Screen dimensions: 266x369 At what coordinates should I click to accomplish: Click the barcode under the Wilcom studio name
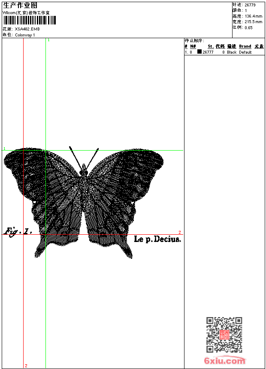pos(30,20)
